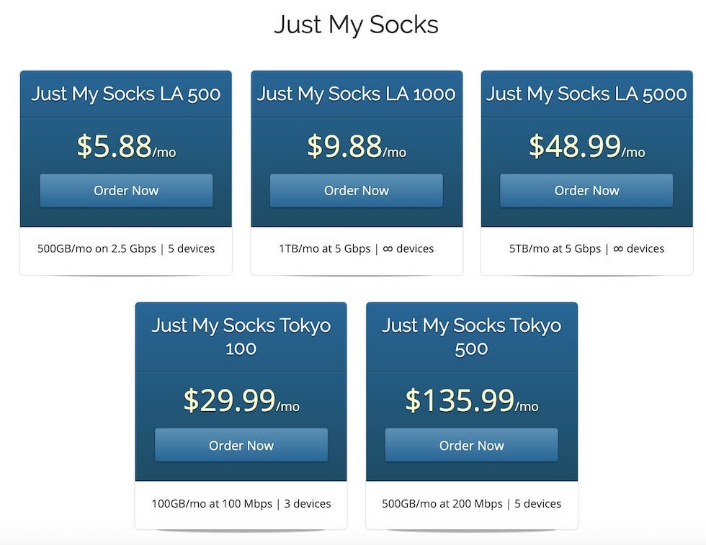Image resolution: width=706 pixels, height=545 pixels.
Task: Order the Just My Socks LA 5000 plan
Action: (586, 191)
